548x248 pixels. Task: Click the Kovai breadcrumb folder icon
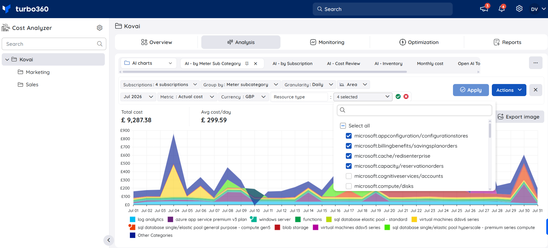[x=118, y=26]
